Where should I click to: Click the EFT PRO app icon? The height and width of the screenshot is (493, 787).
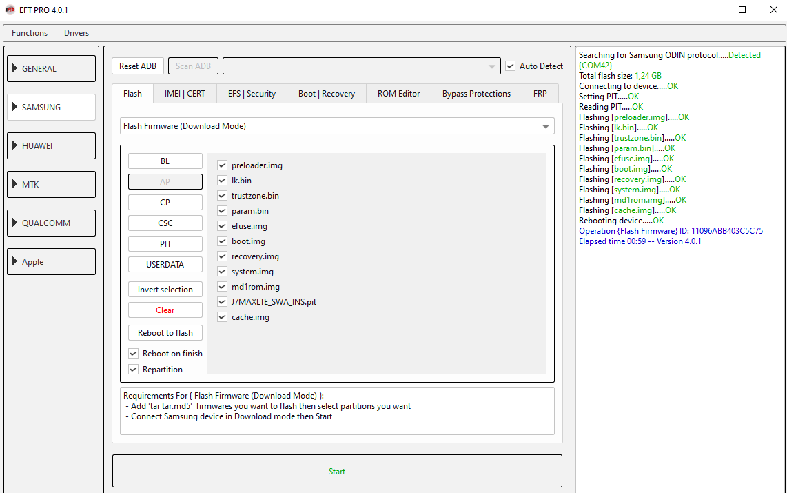[10, 10]
